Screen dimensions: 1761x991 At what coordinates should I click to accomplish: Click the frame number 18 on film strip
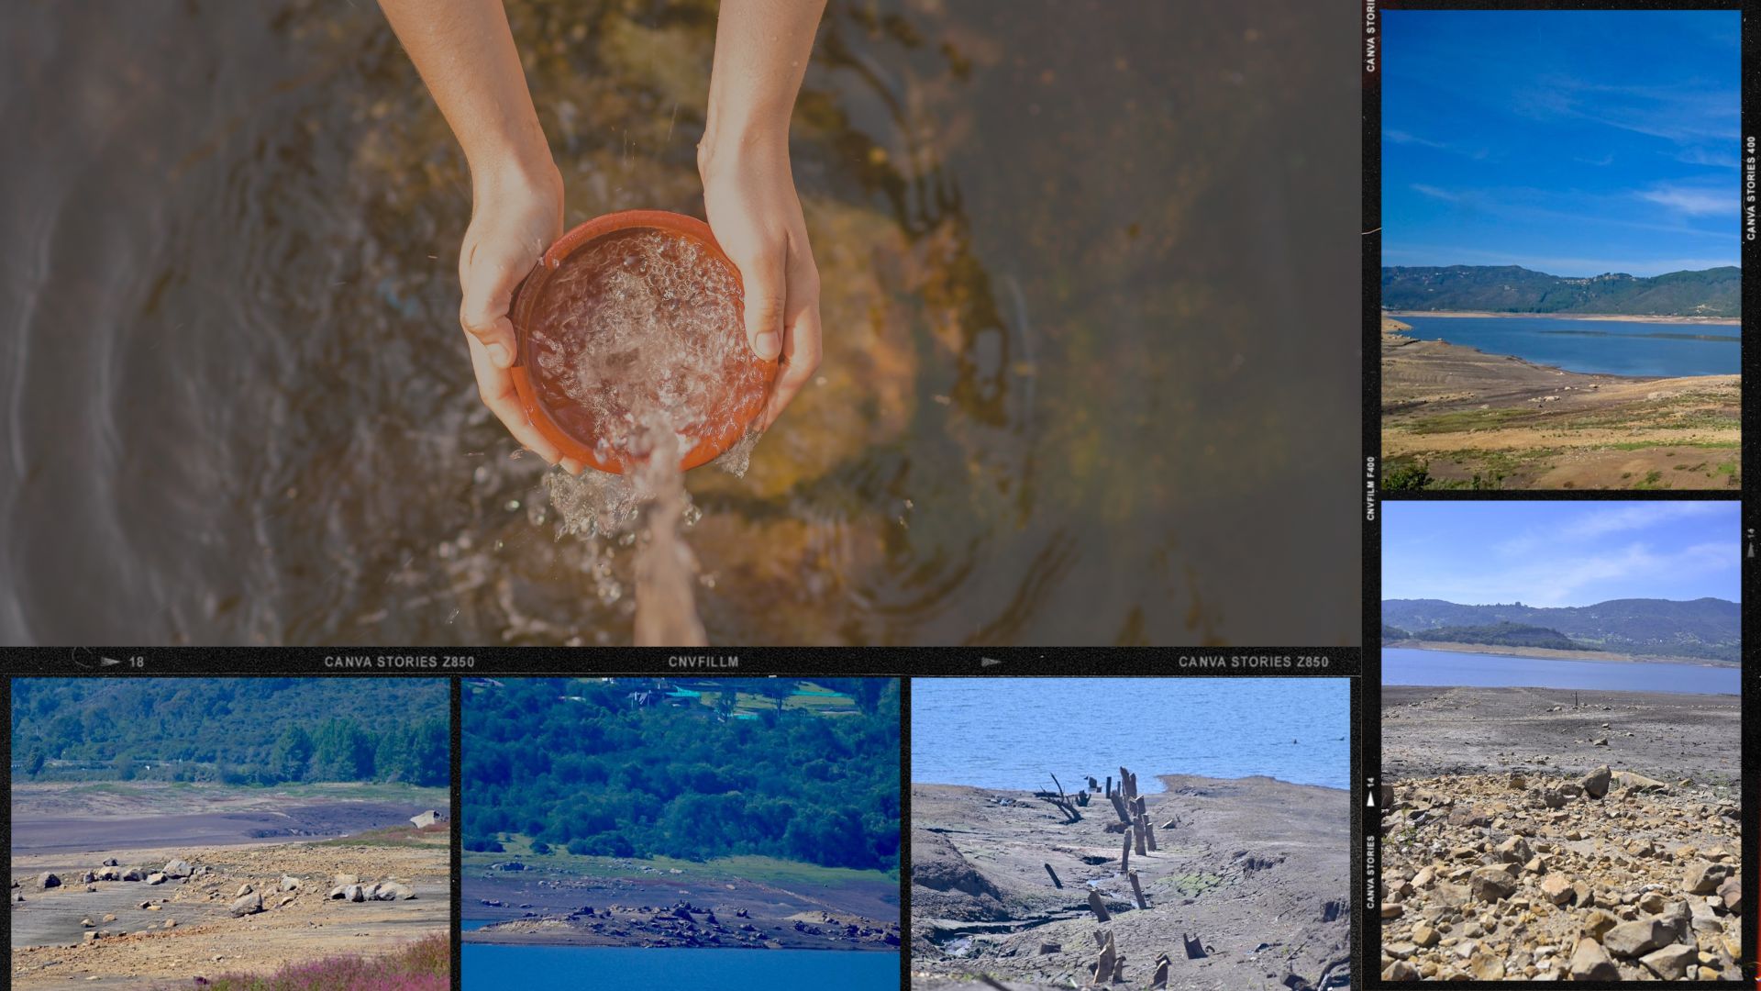pos(137,662)
